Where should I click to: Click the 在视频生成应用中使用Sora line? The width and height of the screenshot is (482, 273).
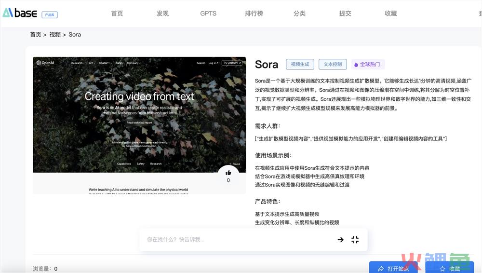[312, 168]
